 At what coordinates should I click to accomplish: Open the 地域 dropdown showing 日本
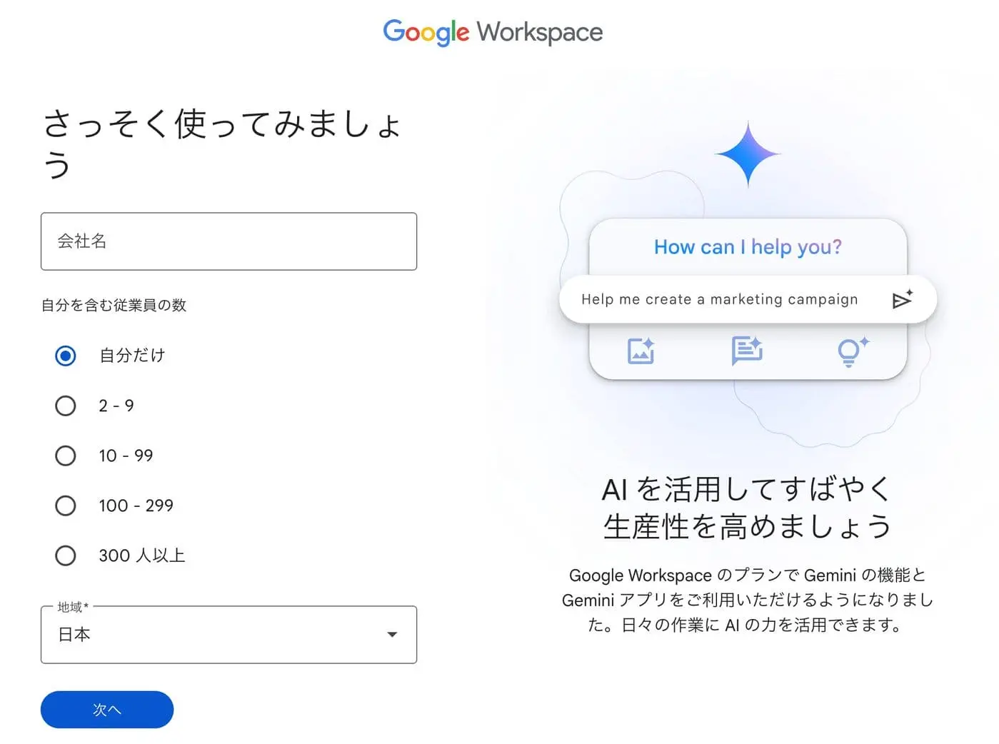click(229, 635)
